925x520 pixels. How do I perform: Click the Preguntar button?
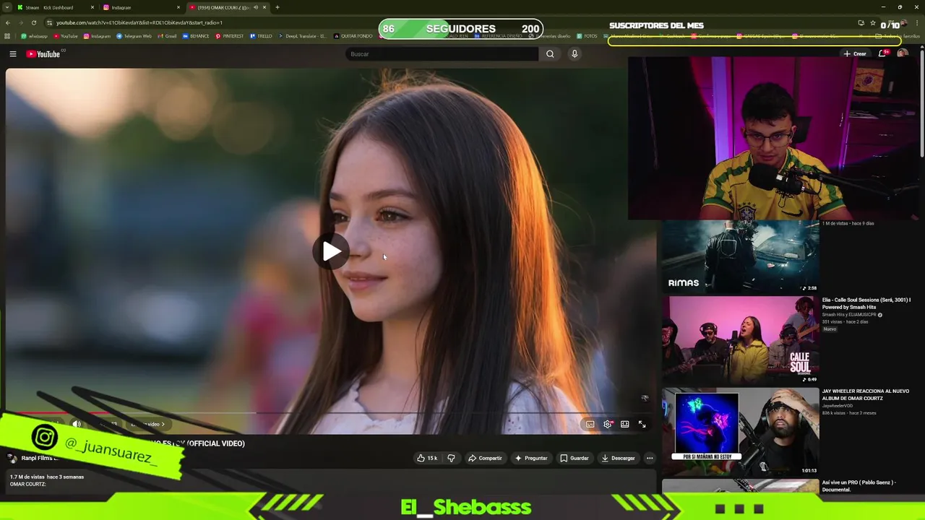(531, 458)
